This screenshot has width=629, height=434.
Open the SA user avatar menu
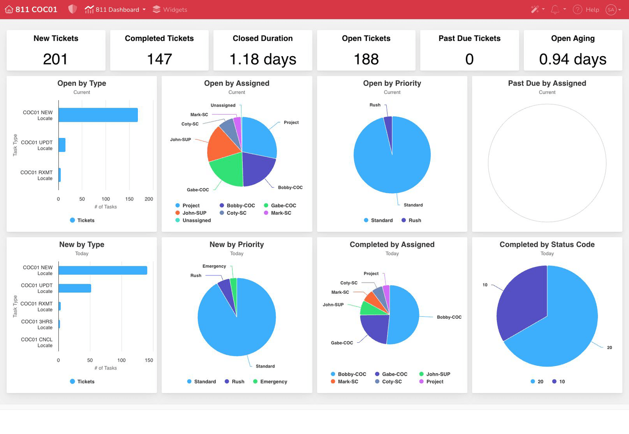[611, 9]
